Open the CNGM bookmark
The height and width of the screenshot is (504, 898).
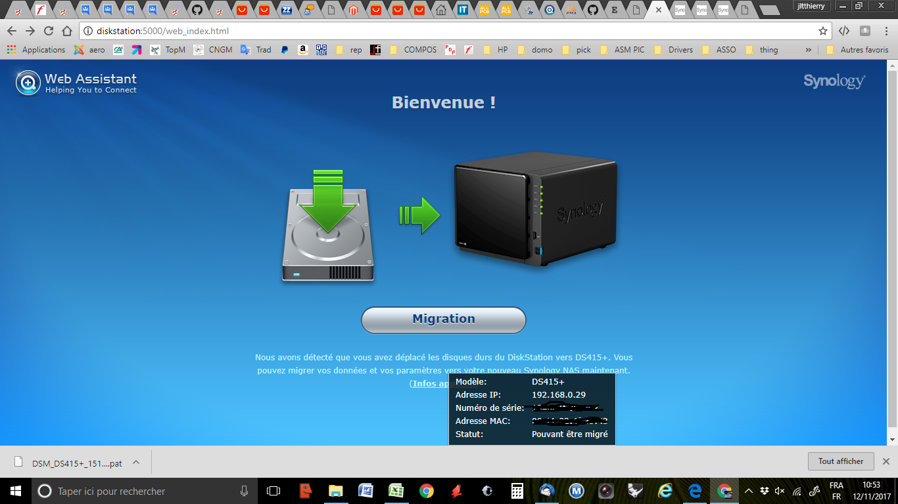point(213,50)
